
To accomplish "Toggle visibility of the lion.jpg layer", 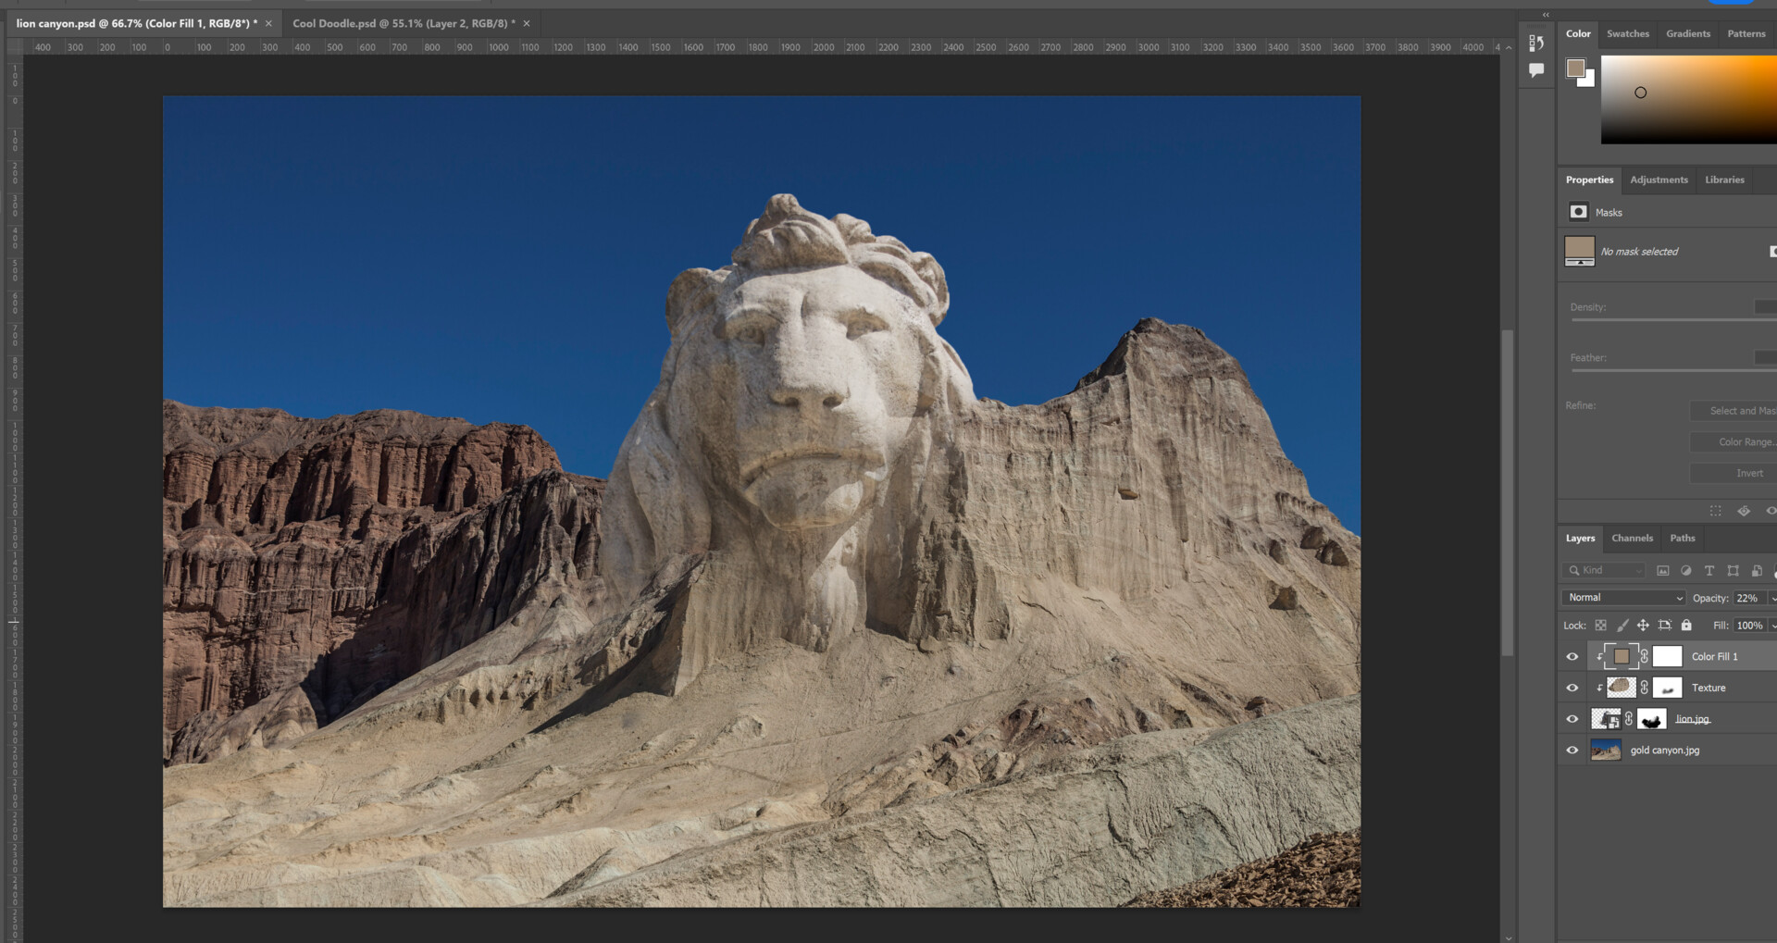I will click(x=1572, y=719).
